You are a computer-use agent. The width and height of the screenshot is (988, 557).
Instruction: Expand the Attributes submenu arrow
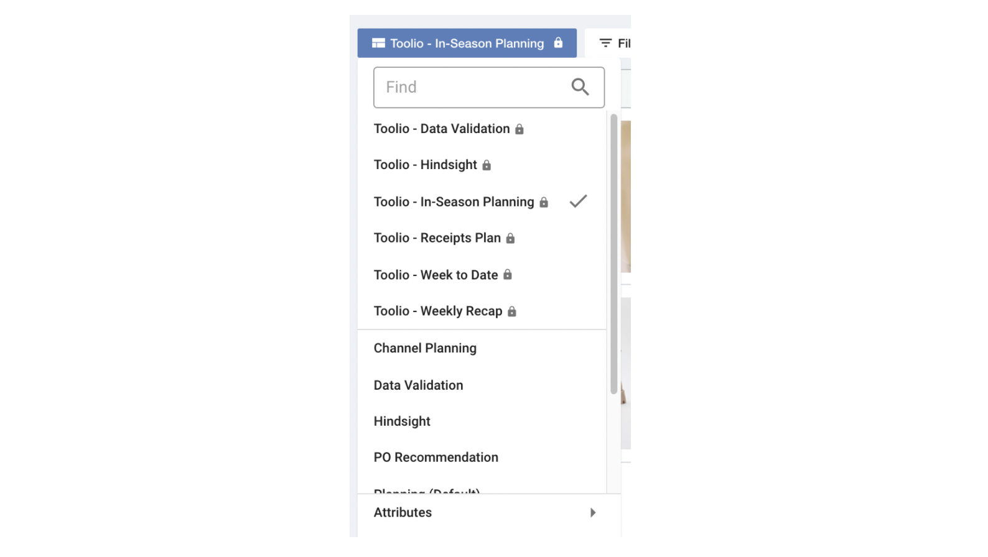[593, 513]
